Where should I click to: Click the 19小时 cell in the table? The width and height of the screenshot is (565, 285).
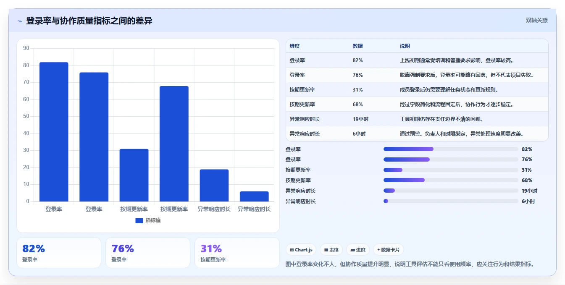tap(361, 119)
